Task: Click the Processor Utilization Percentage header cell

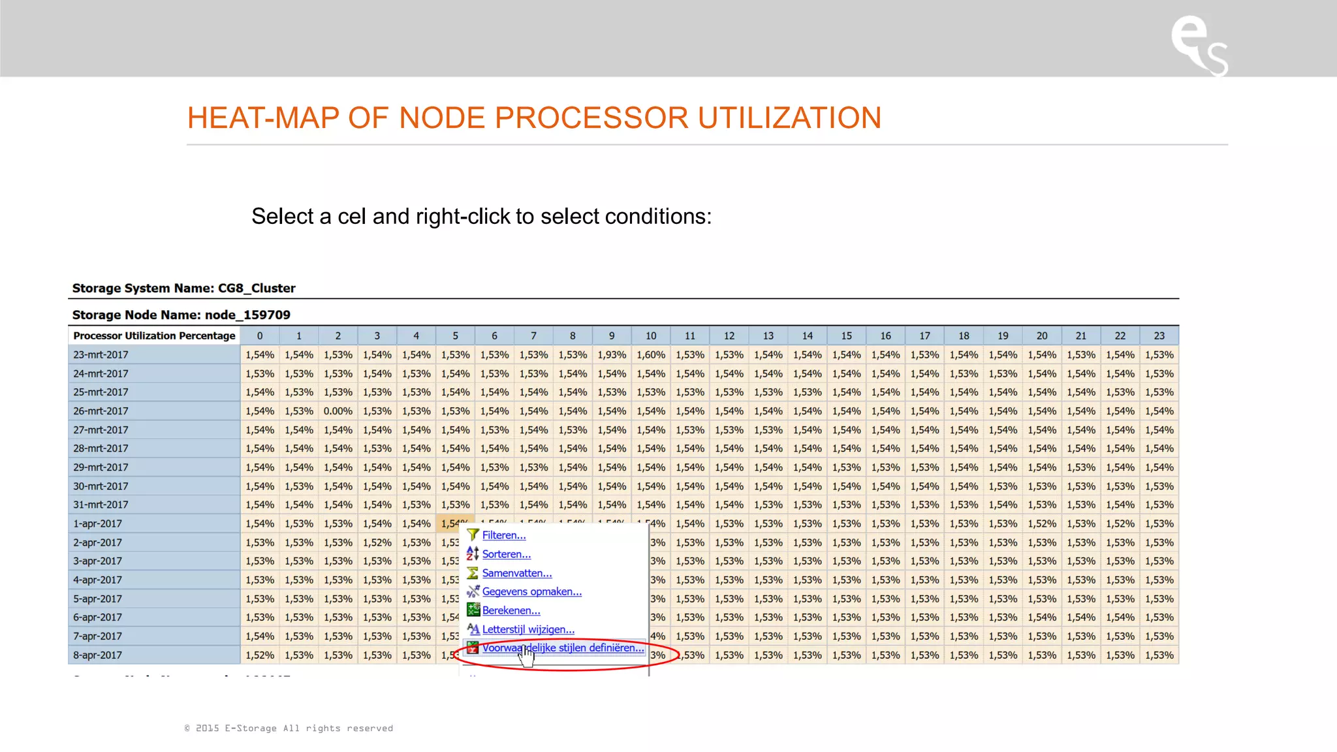Action: (154, 336)
